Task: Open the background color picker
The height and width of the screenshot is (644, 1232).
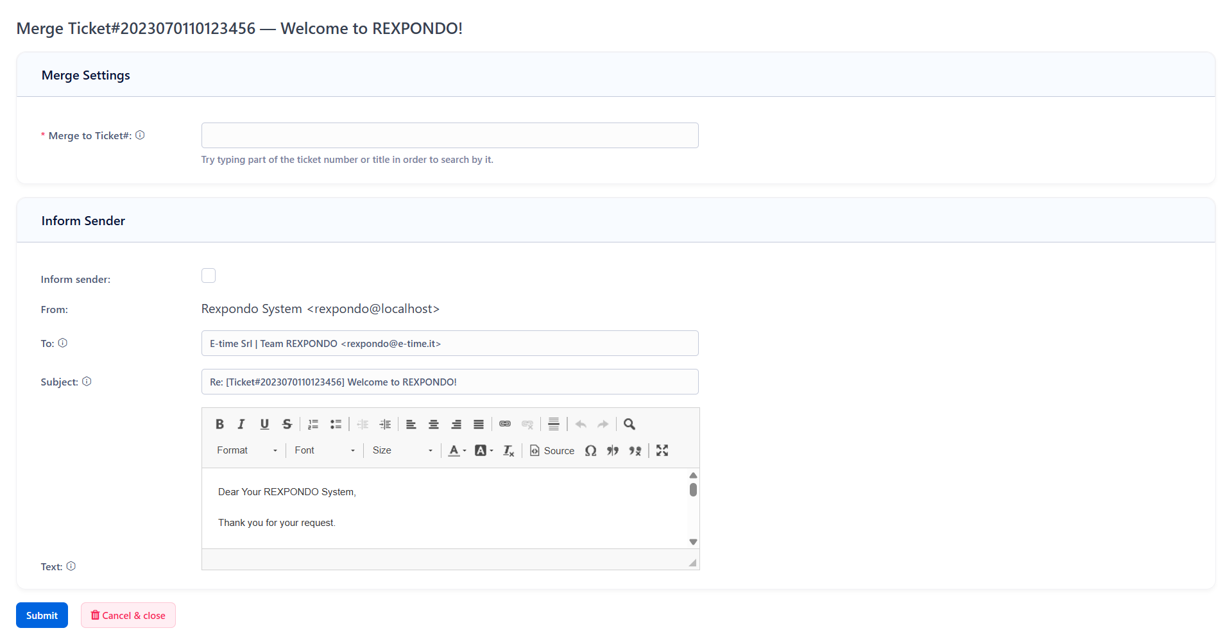Action: coord(484,450)
